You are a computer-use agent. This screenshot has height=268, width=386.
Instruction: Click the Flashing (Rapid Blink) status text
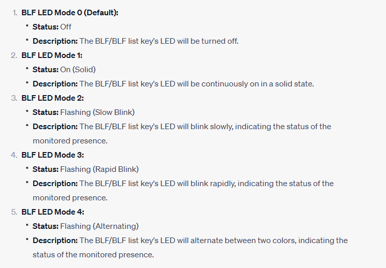99,169
